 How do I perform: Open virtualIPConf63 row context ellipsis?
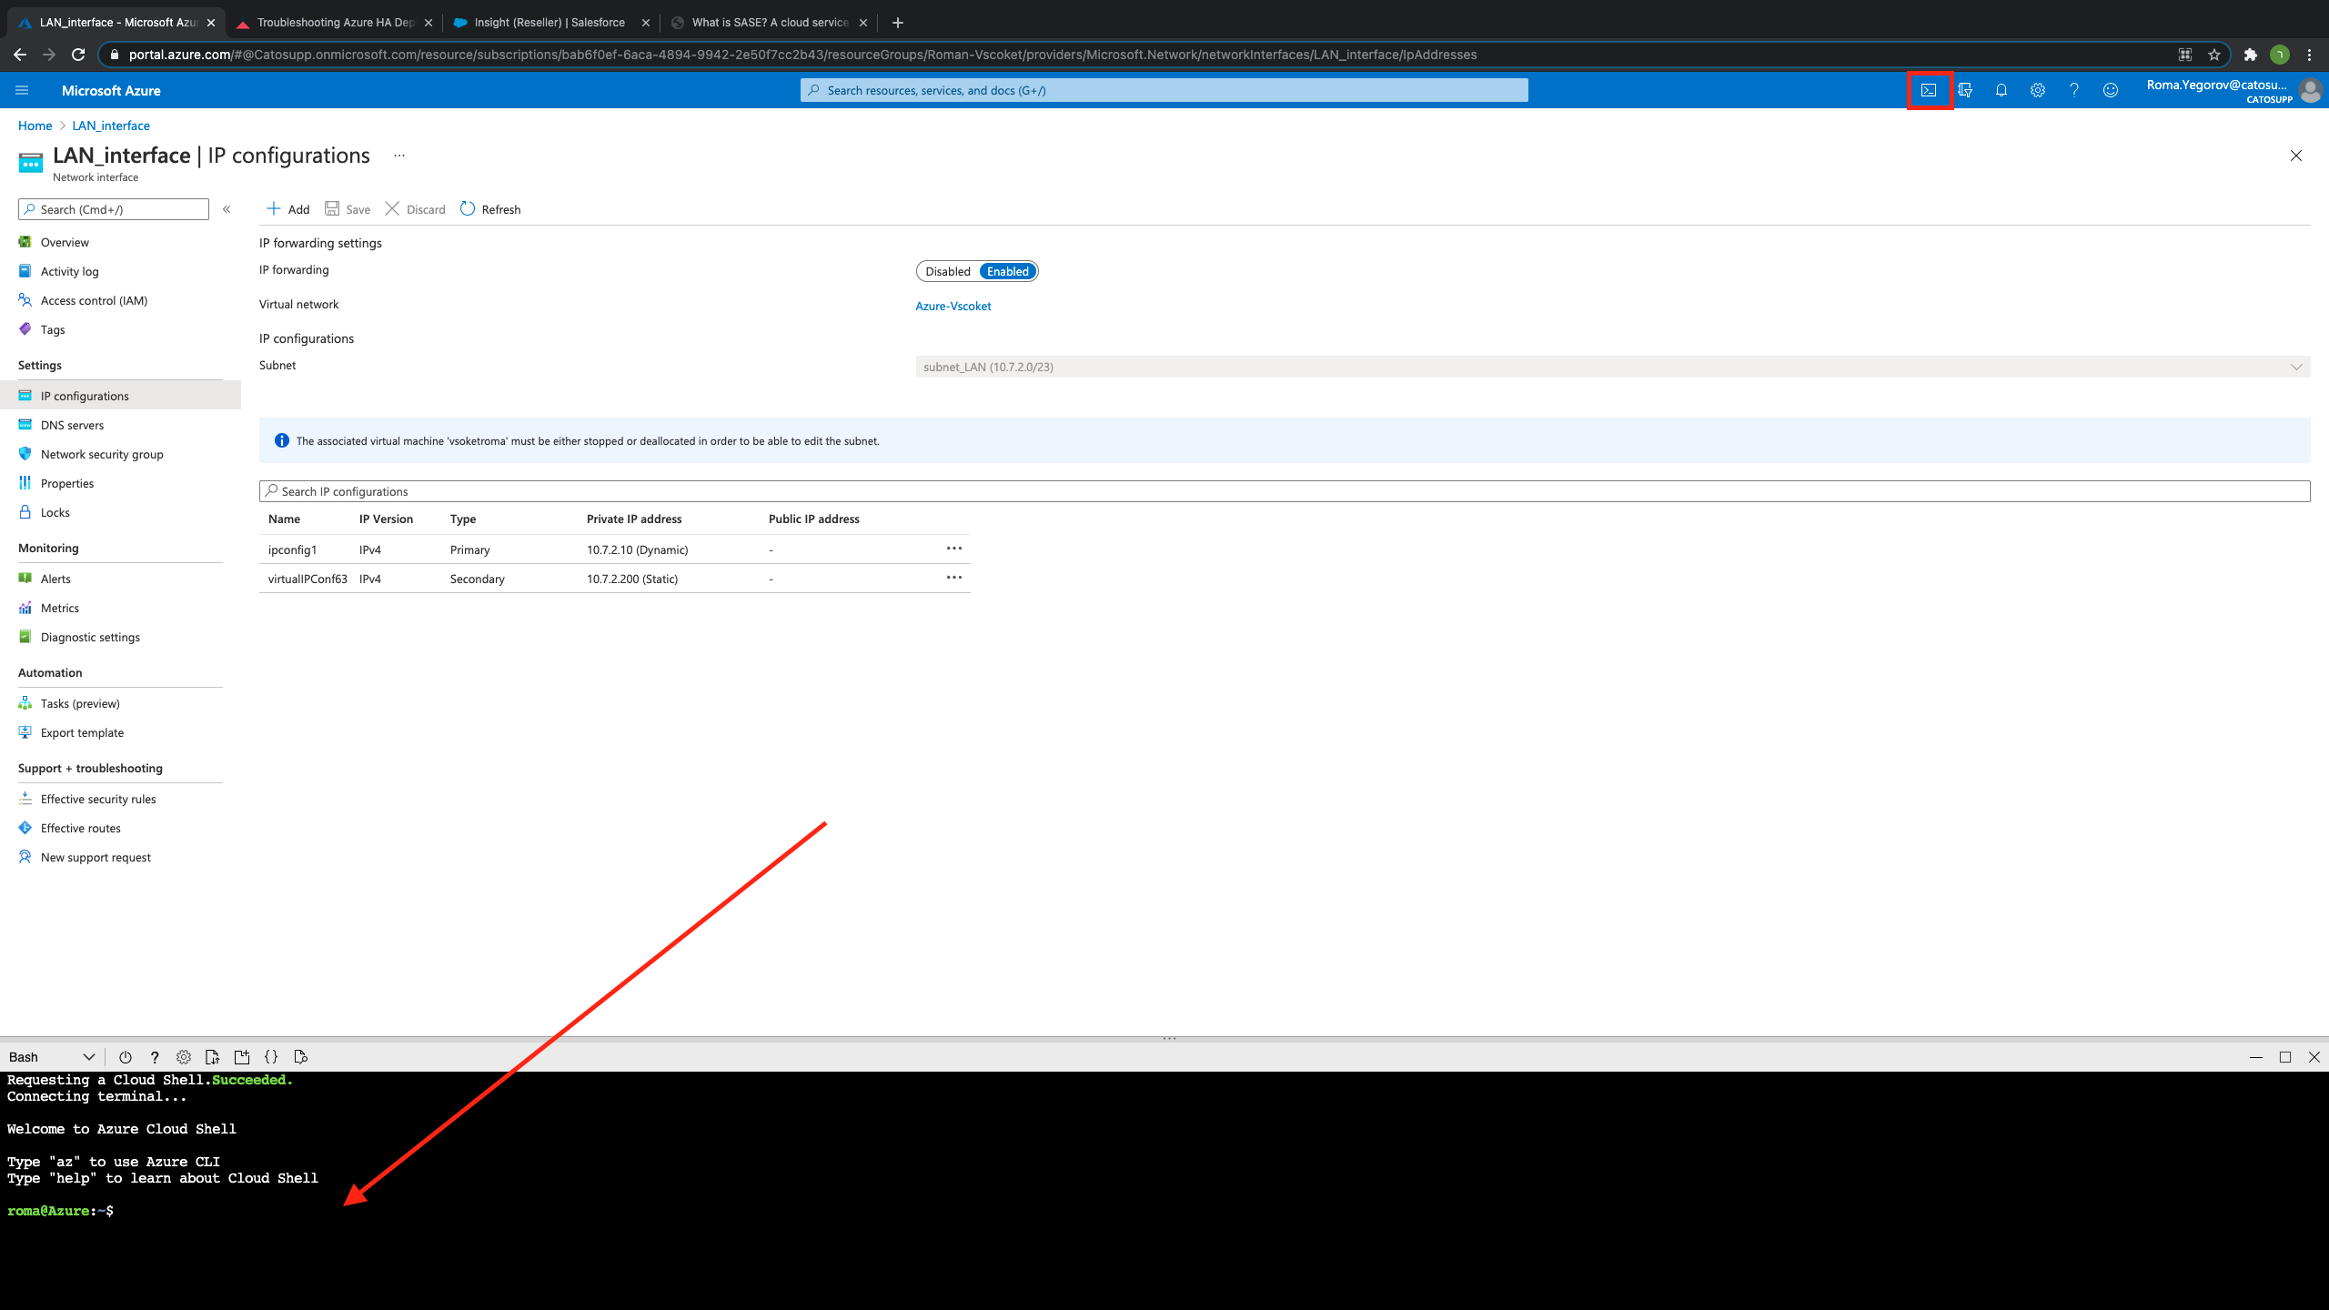coord(954,578)
